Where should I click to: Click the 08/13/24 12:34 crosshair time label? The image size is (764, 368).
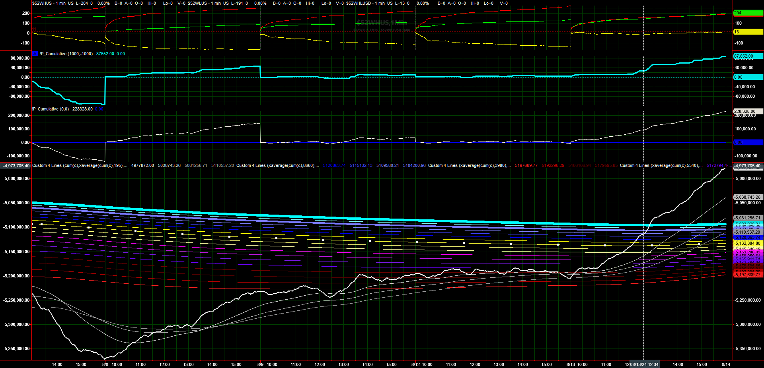tap(644, 364)
